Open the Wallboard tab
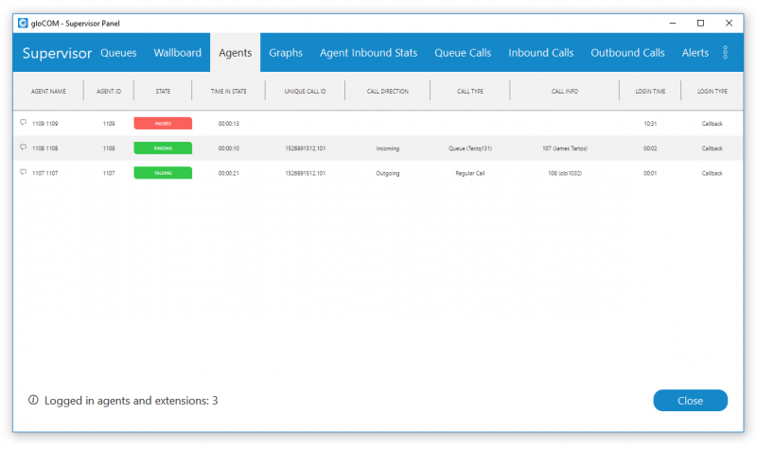 point(177,53)
